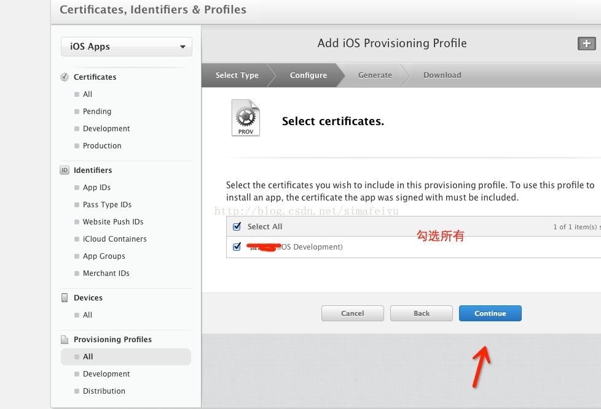601x409 pixels.
Task: Click the Cancel button
Action: (353, 313)
